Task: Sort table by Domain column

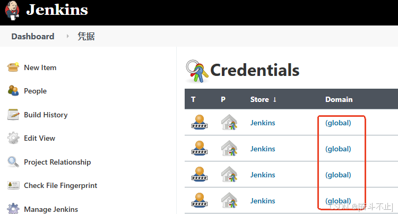Action: pyautogui.click(x=339, y=99)
